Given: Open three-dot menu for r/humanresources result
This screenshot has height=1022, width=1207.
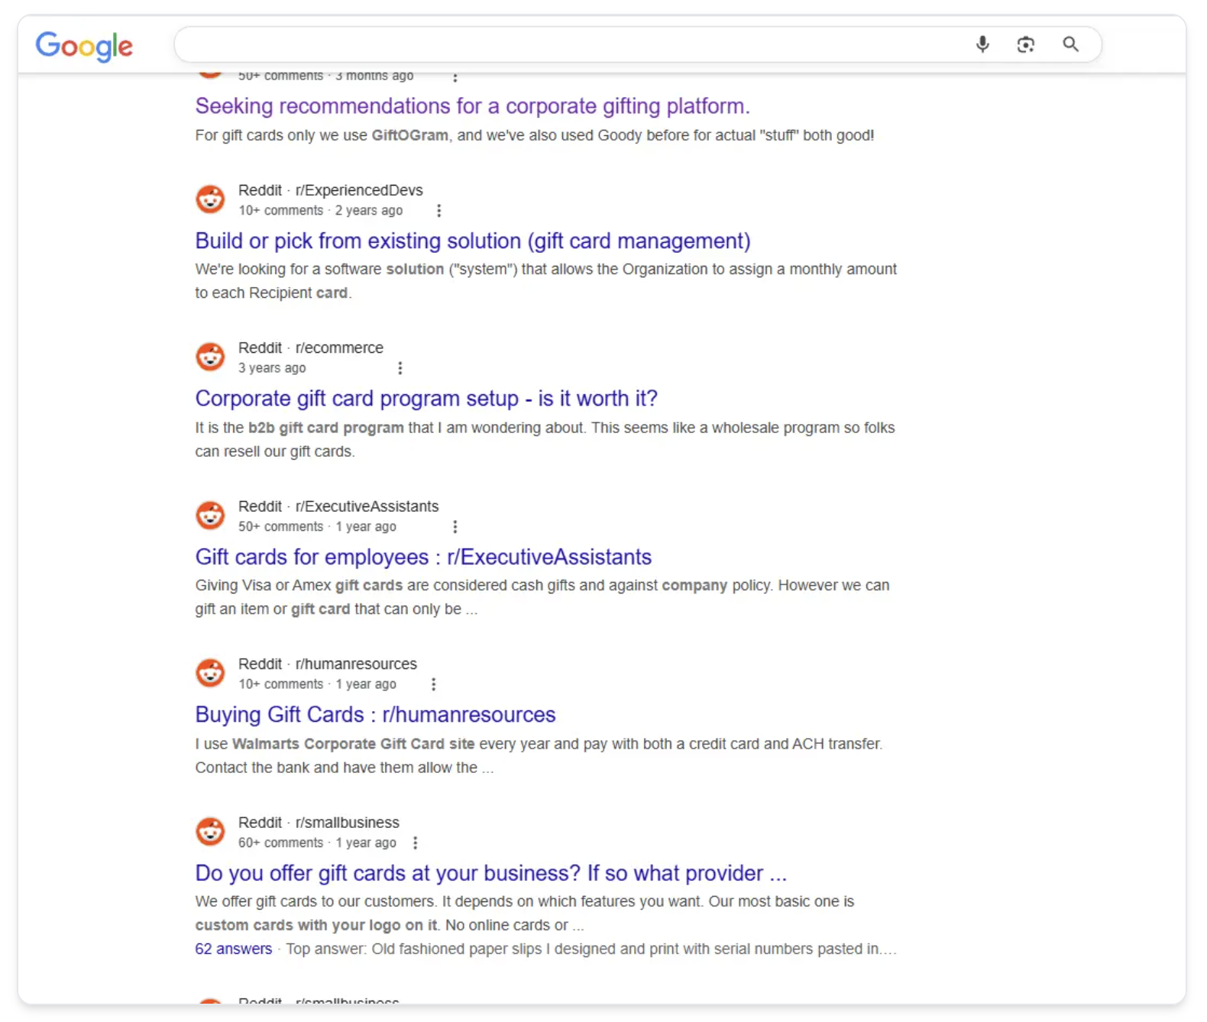Looking at the screenshot, I should (x=433, y=684).
